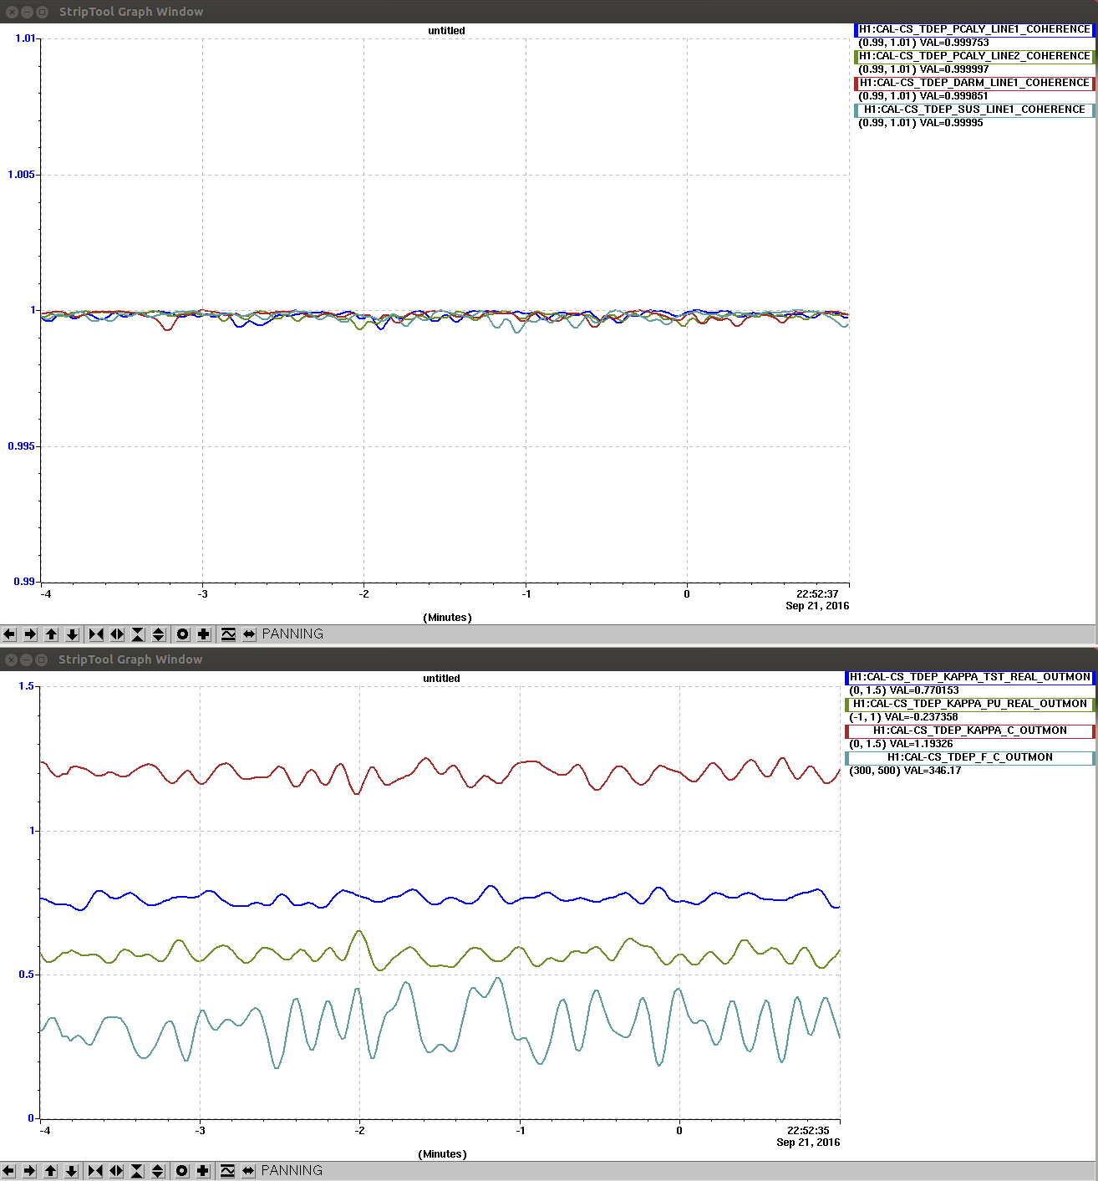
Task: Pan down in the top graph window toolbar
Action: 73,634
